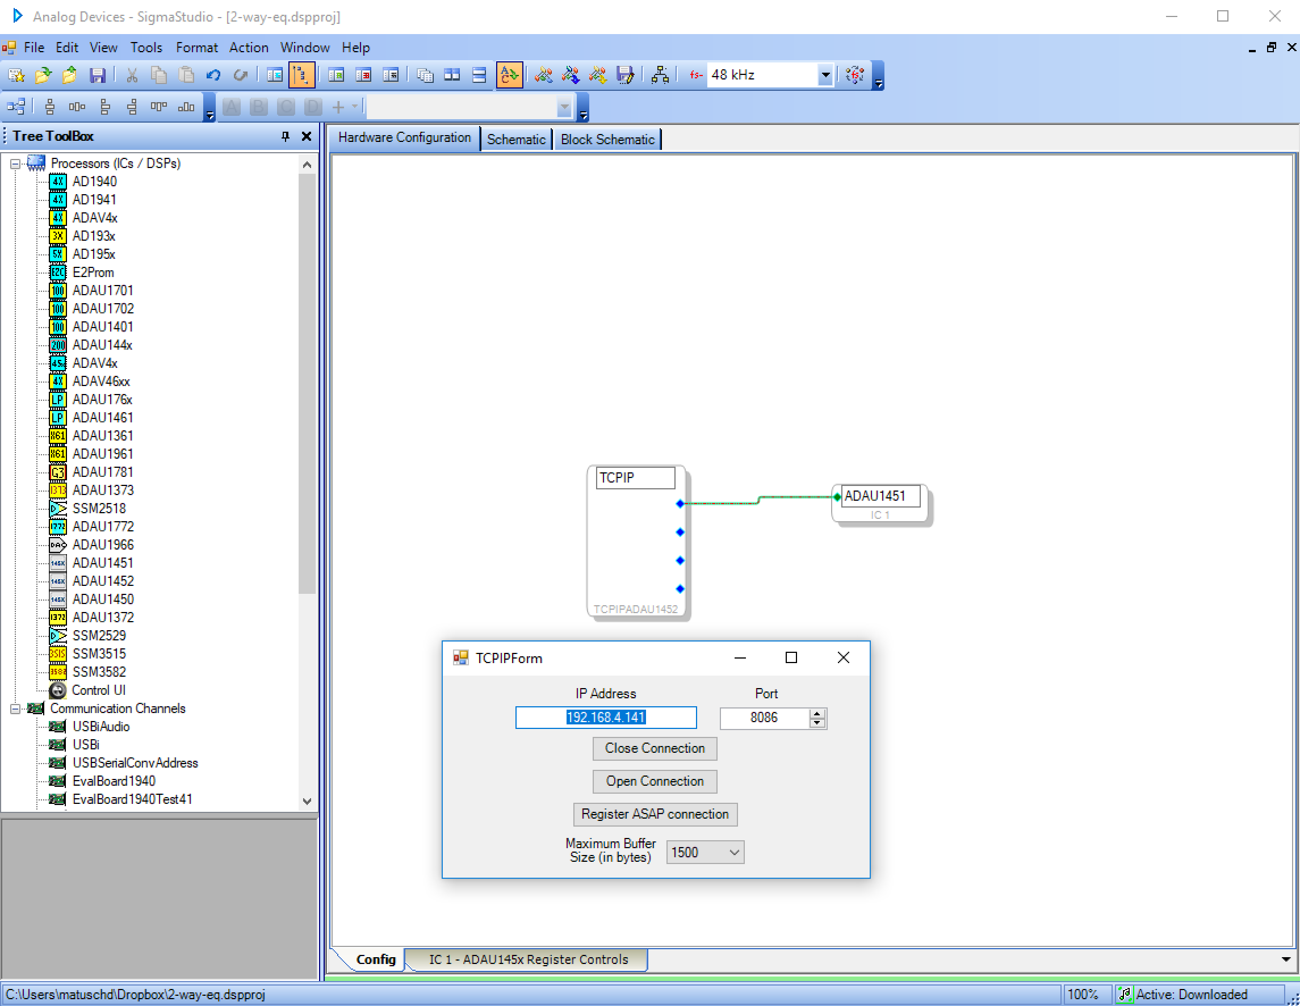Select the ADAU1451 IC 1 block
1300x1006 pixels.
880,504
